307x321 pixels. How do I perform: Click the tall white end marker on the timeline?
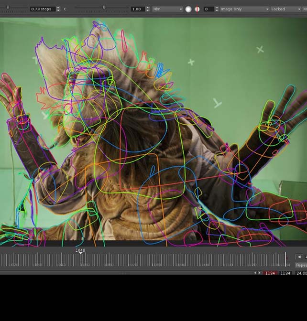(x=285, y=259)
